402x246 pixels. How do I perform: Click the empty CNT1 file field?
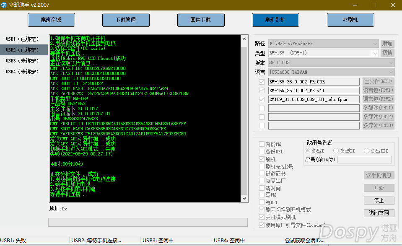pos(314,109)
